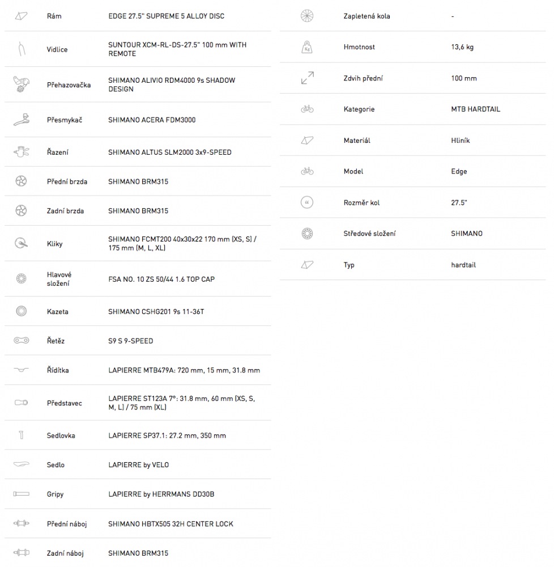Click the wheel size icon beside Rozměr kol
554x567 pixels.
(x=307, y=202)
